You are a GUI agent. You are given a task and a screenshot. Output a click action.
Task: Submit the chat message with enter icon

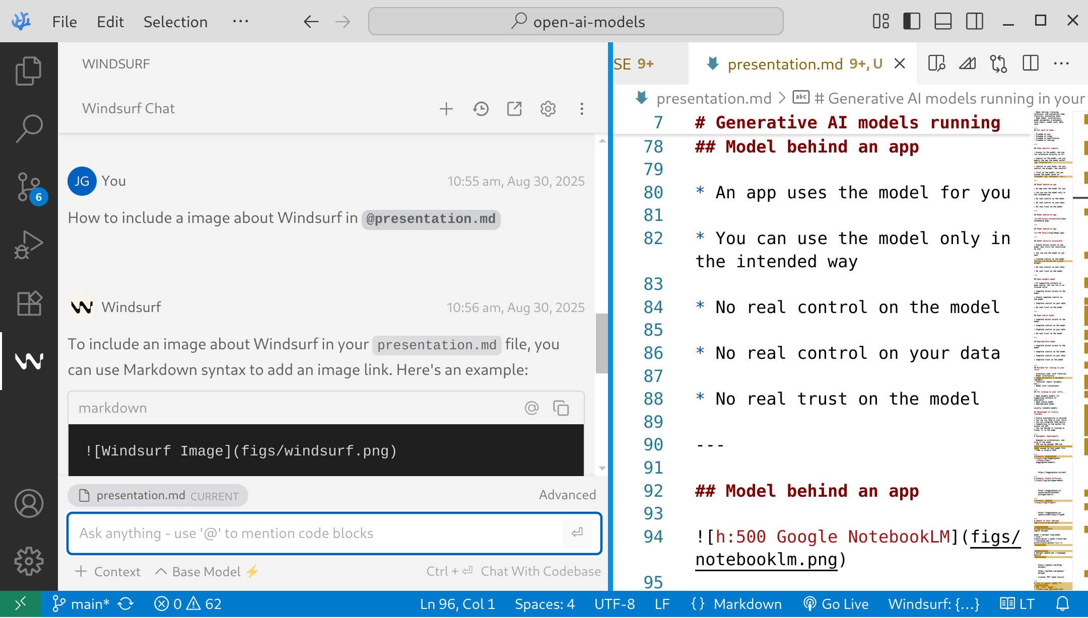[577, 532]
